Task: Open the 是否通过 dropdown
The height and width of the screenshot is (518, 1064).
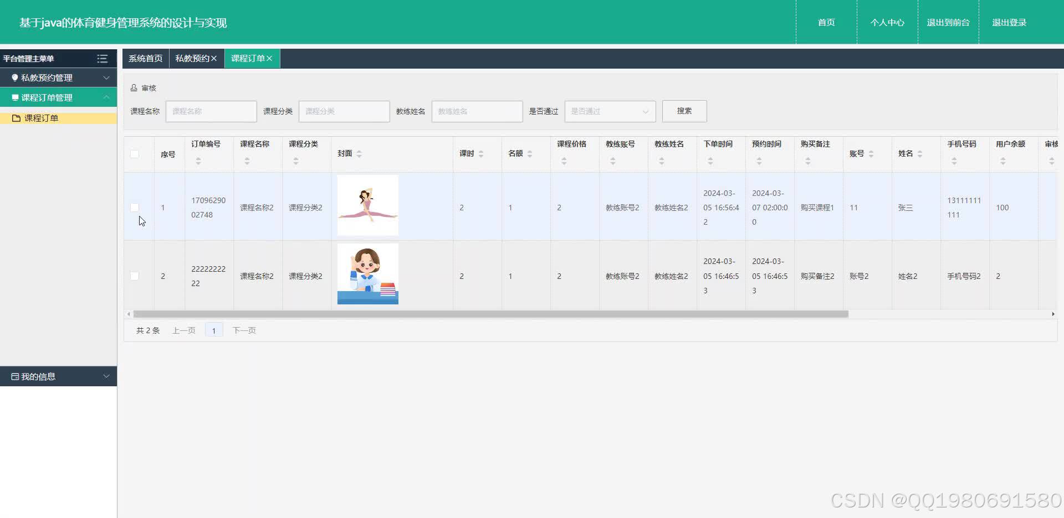Action: [610, 111]
